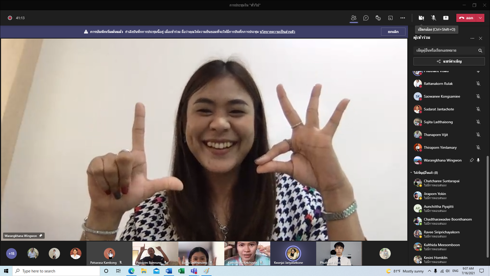Open Word from the taskbar

pyautogui.click(x=169, y=271)
